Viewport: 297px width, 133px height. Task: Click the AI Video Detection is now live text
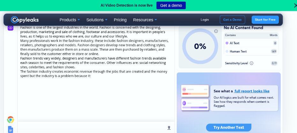[127, 5]
